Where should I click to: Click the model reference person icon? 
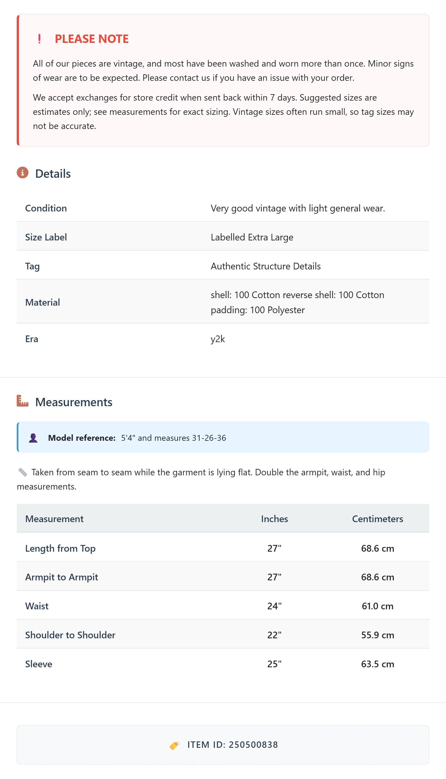pyautogui.click(x=33, y=438)
